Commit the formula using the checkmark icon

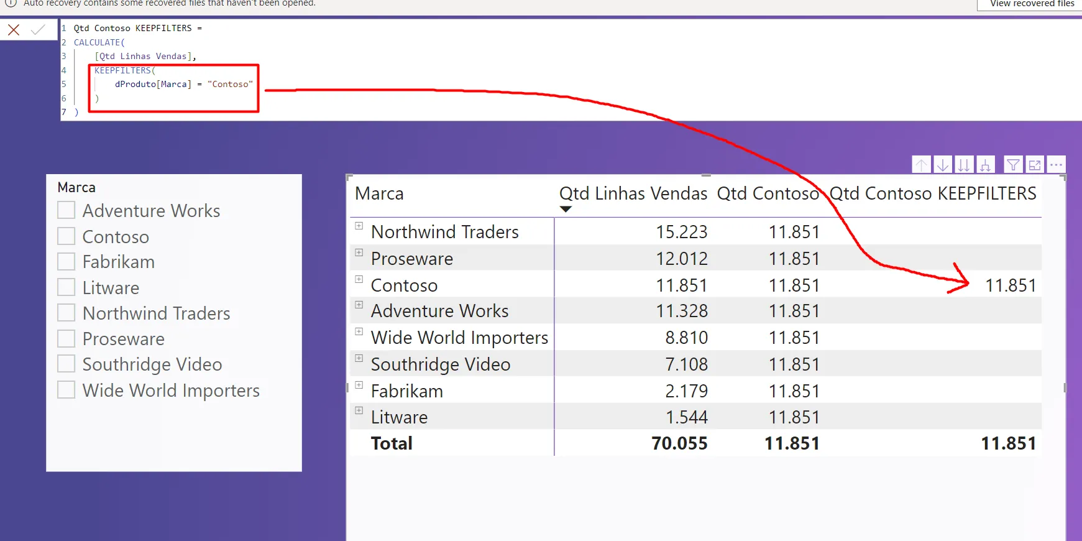pos(38,30)
